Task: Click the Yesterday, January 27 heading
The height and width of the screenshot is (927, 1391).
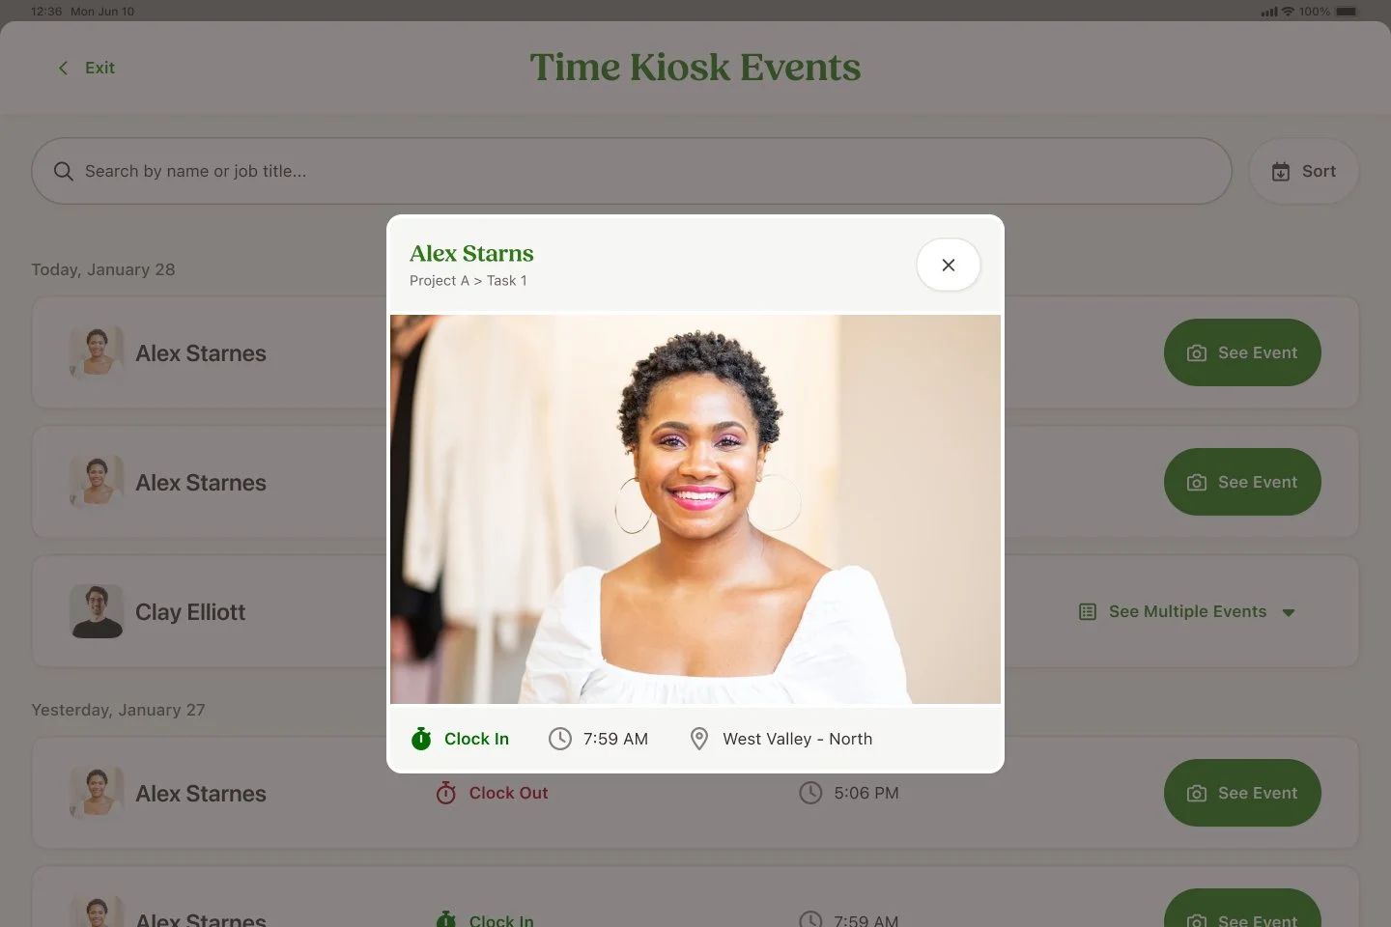Action: coord(118,710)
